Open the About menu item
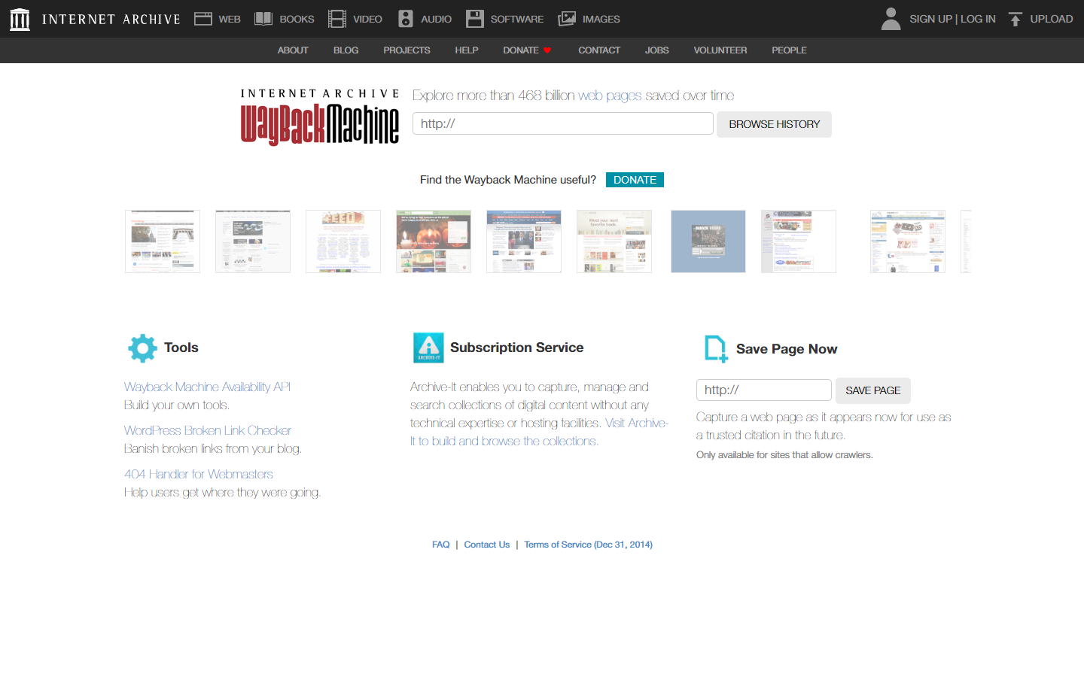This screenshot has height=677, width=1084. [293, 50]
